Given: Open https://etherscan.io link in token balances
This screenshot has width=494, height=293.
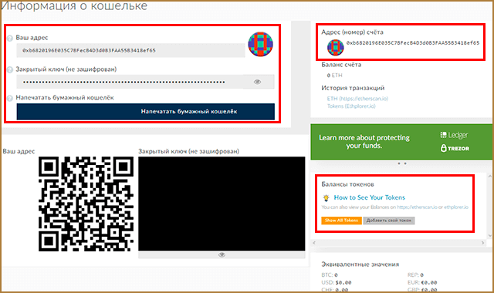Looking at the screenshot, I should 417,207.
